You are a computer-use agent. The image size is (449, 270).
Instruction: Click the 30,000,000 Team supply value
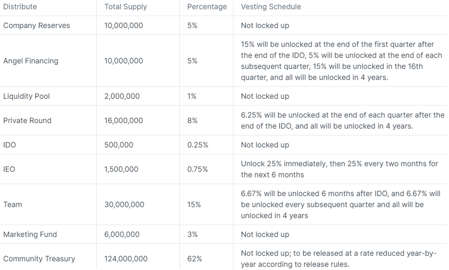pos(124,204)
